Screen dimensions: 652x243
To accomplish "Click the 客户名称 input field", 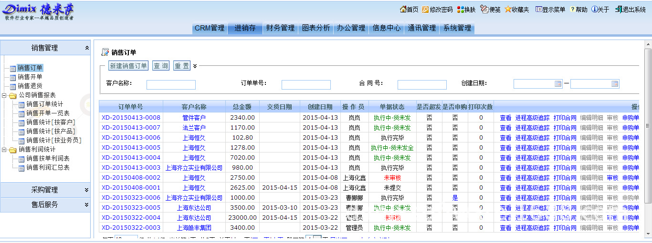I will tap(171, 85).
